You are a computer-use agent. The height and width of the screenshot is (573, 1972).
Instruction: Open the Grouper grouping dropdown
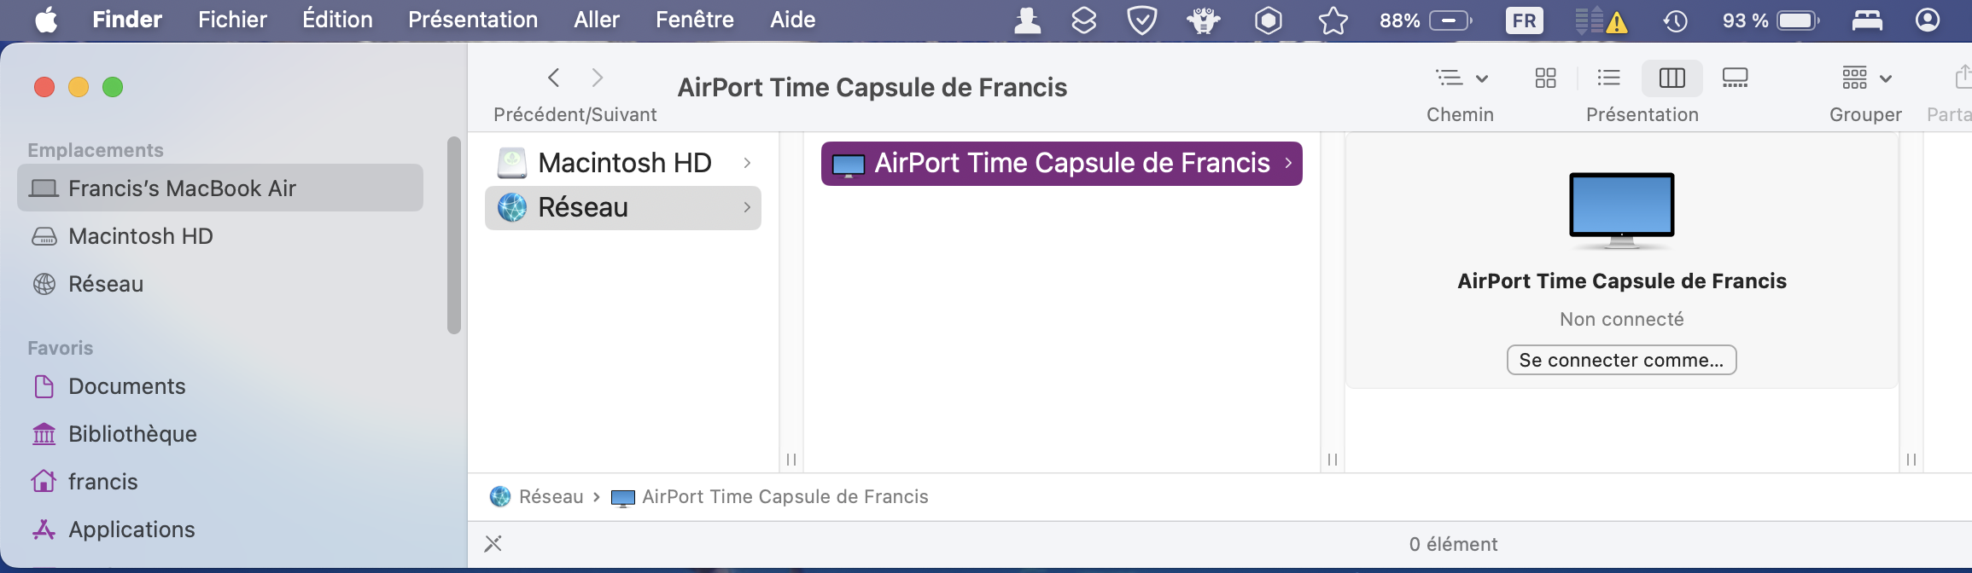pos(1866,78)
